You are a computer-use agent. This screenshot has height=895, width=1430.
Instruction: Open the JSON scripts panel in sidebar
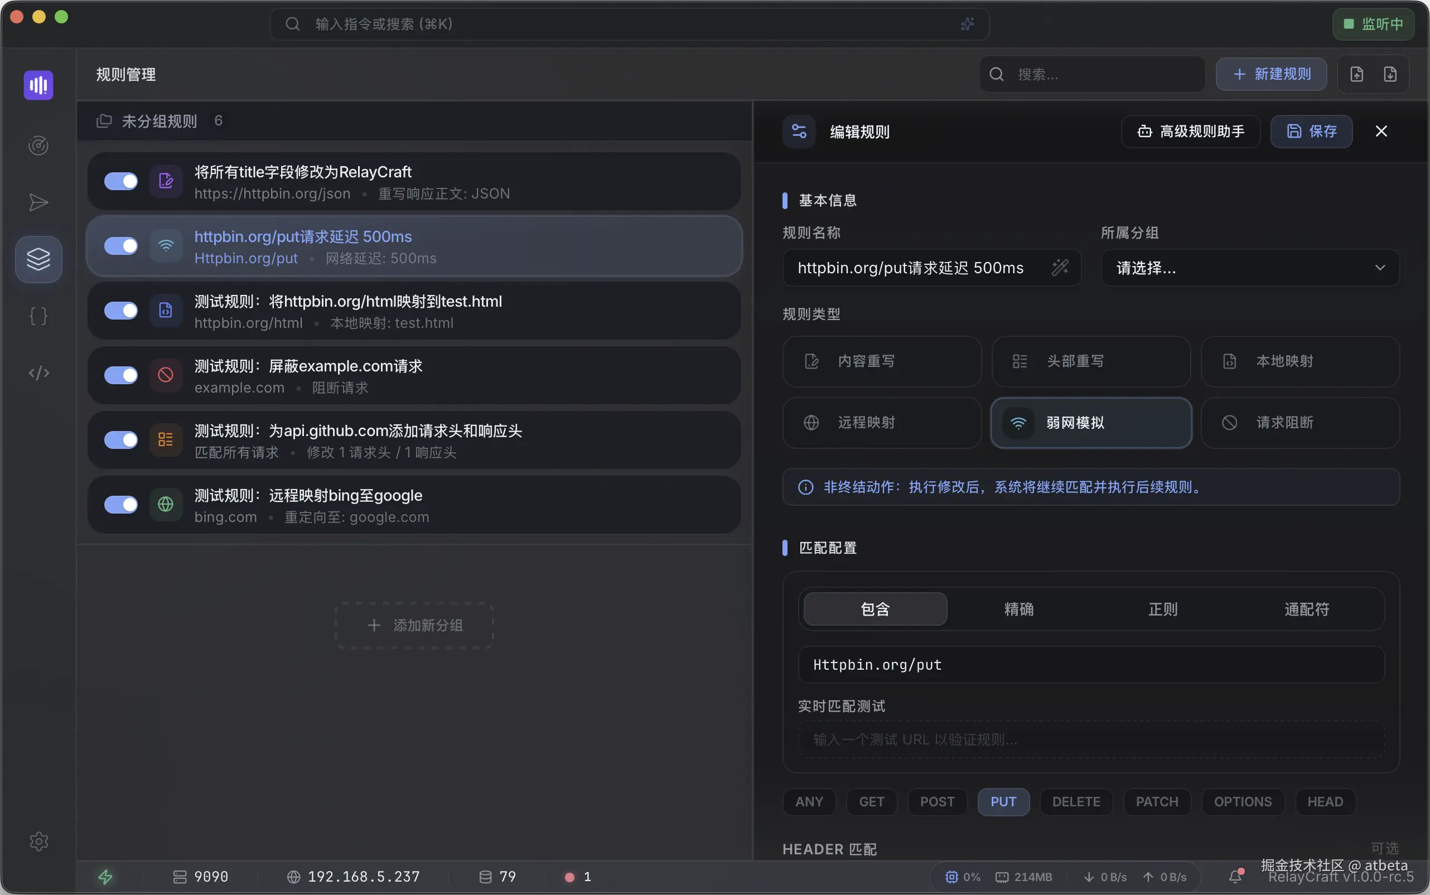(x=38, y=316)
